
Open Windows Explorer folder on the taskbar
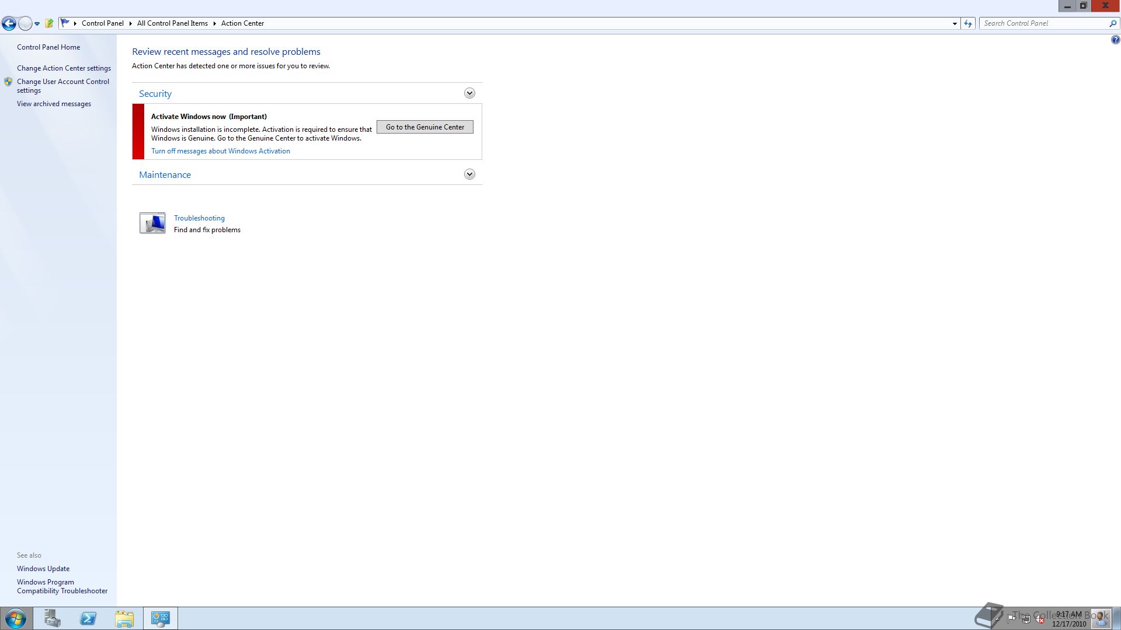pyautogui.click(x=124, y=618)
